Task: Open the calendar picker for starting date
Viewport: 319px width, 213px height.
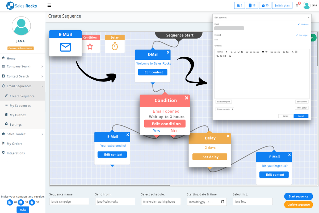Action: [x=223, y=202]
